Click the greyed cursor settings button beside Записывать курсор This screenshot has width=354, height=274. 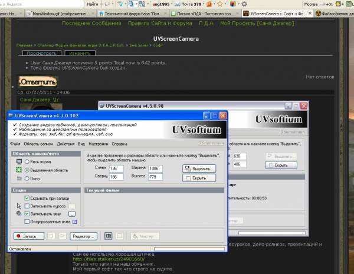point(72,206)
